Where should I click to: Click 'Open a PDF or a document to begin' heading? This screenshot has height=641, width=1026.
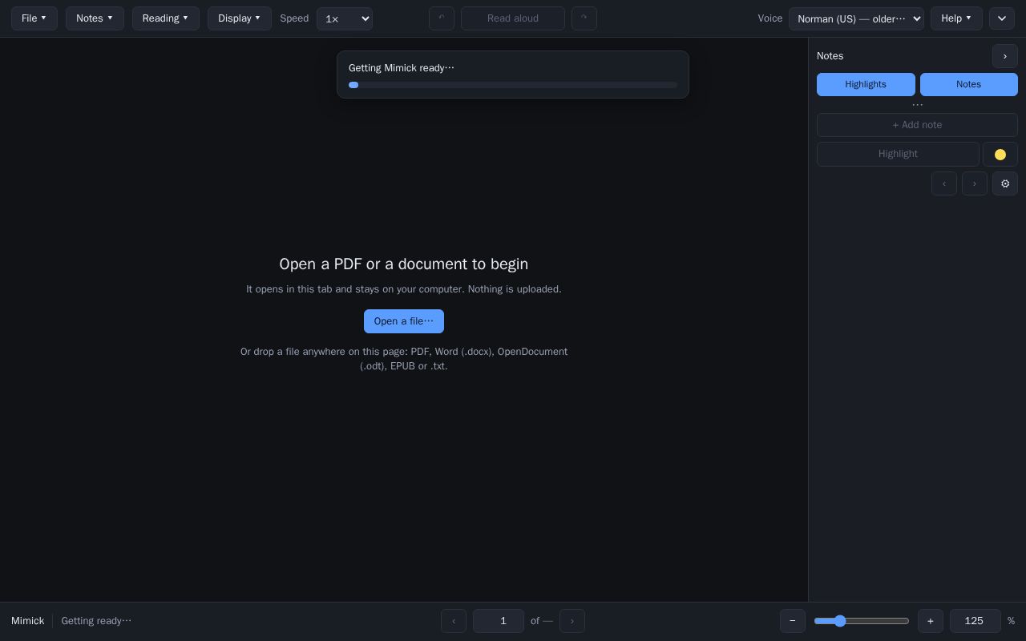coord(404,264)
